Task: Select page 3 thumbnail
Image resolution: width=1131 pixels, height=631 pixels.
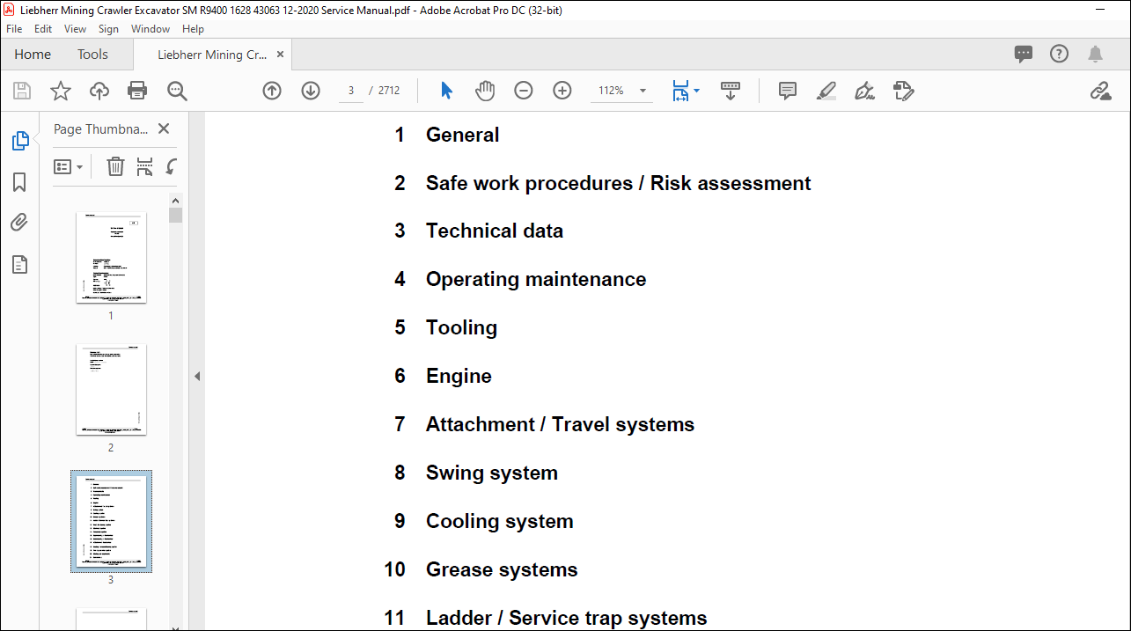Action: [111, 521]
